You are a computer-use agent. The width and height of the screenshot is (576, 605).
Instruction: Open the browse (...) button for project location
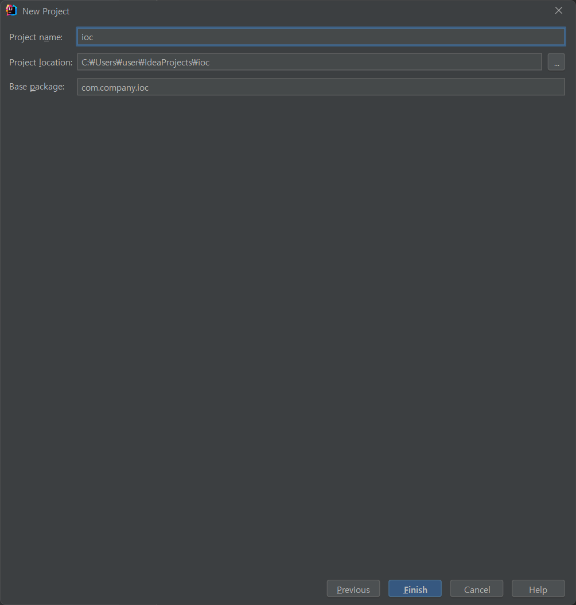(556, 62)
